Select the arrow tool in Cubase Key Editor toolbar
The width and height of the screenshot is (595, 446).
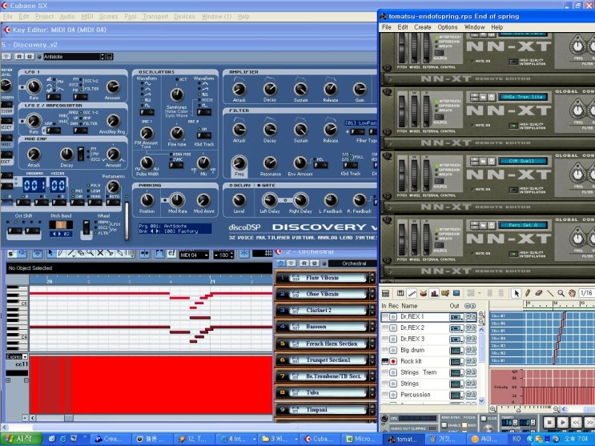tap(50, 253)
